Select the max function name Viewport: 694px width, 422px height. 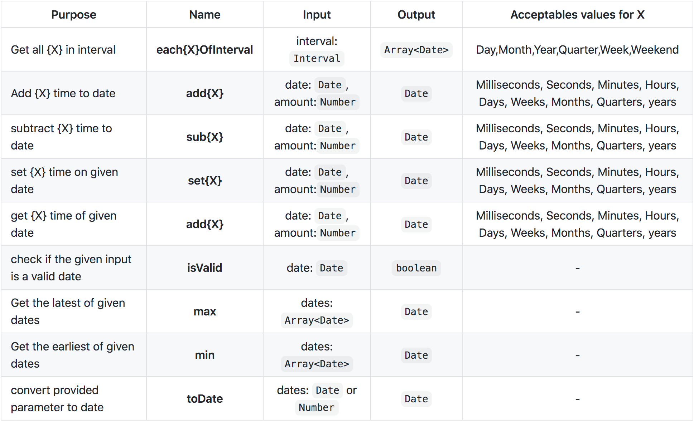tap(204, 311)
